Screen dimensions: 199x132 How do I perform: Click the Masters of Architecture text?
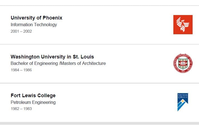[83, 63]
